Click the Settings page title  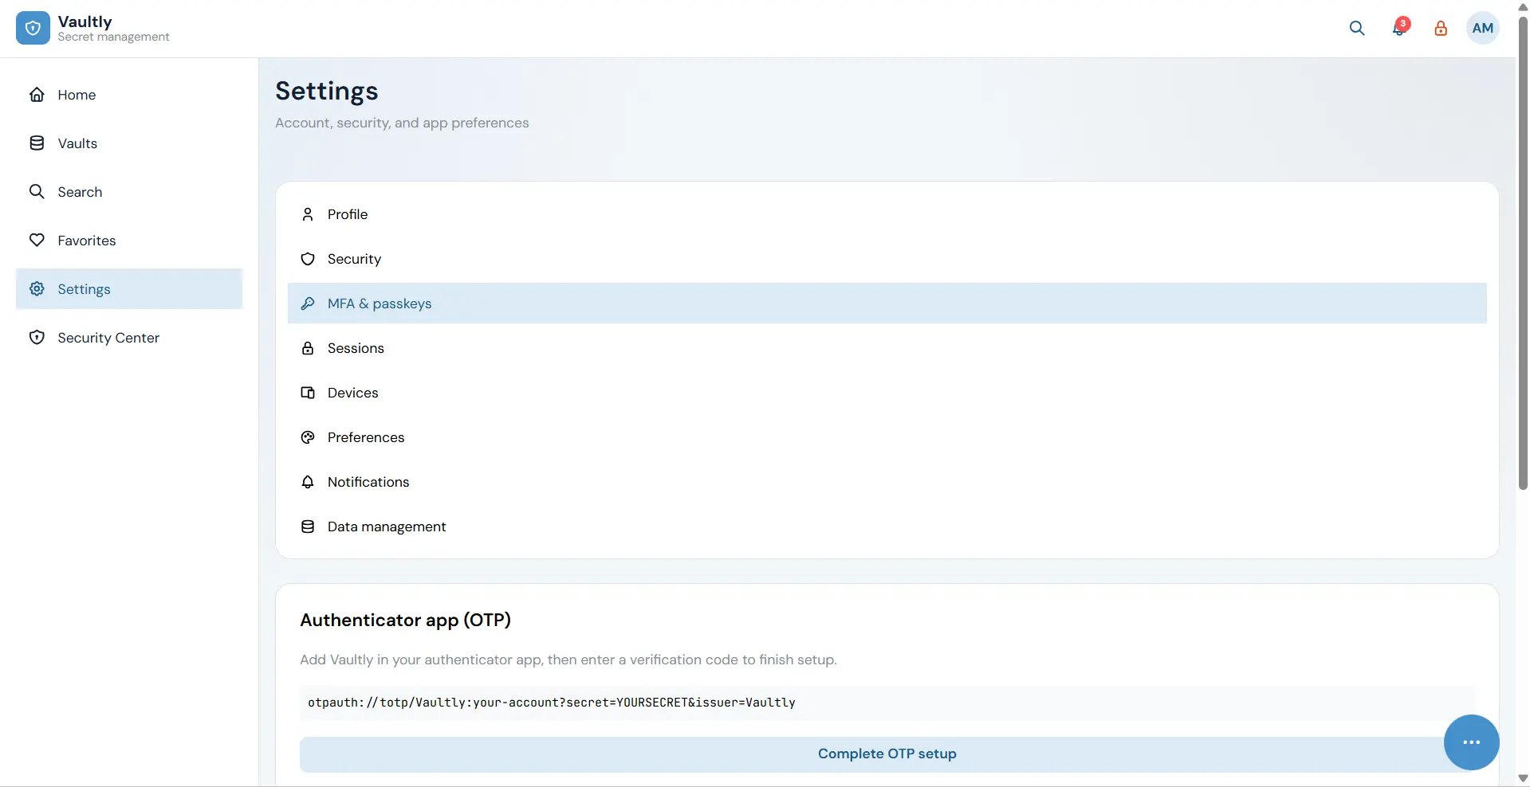(327, 92)
